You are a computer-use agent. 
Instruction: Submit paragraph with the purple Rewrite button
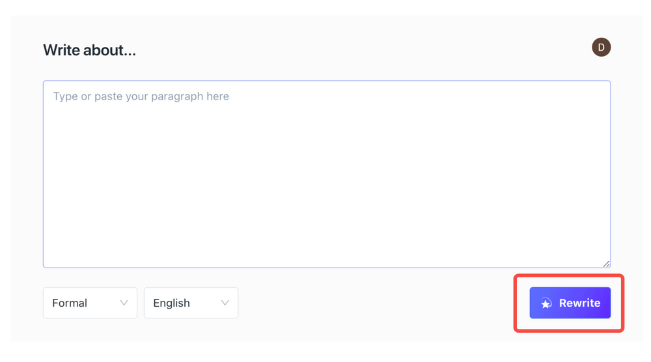click(x=570, y=303)
